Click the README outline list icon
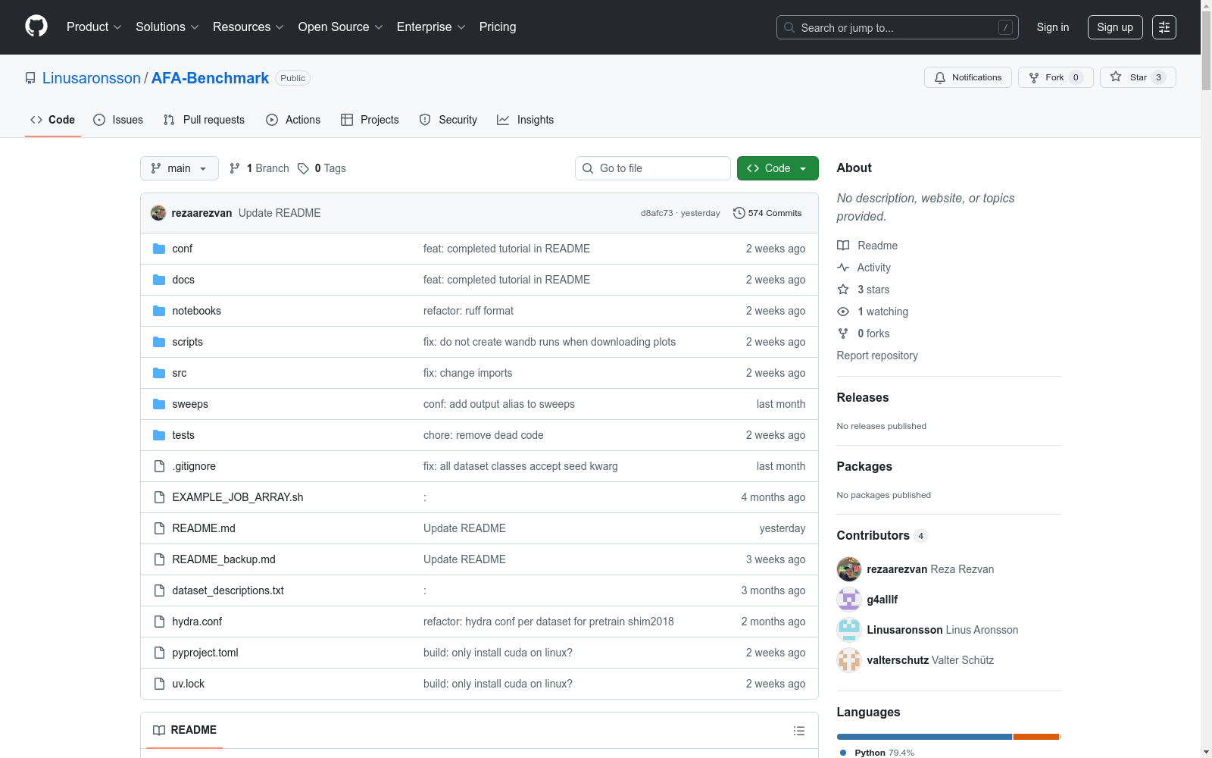The image size is (1212, 758). click(x=798, y=731)
